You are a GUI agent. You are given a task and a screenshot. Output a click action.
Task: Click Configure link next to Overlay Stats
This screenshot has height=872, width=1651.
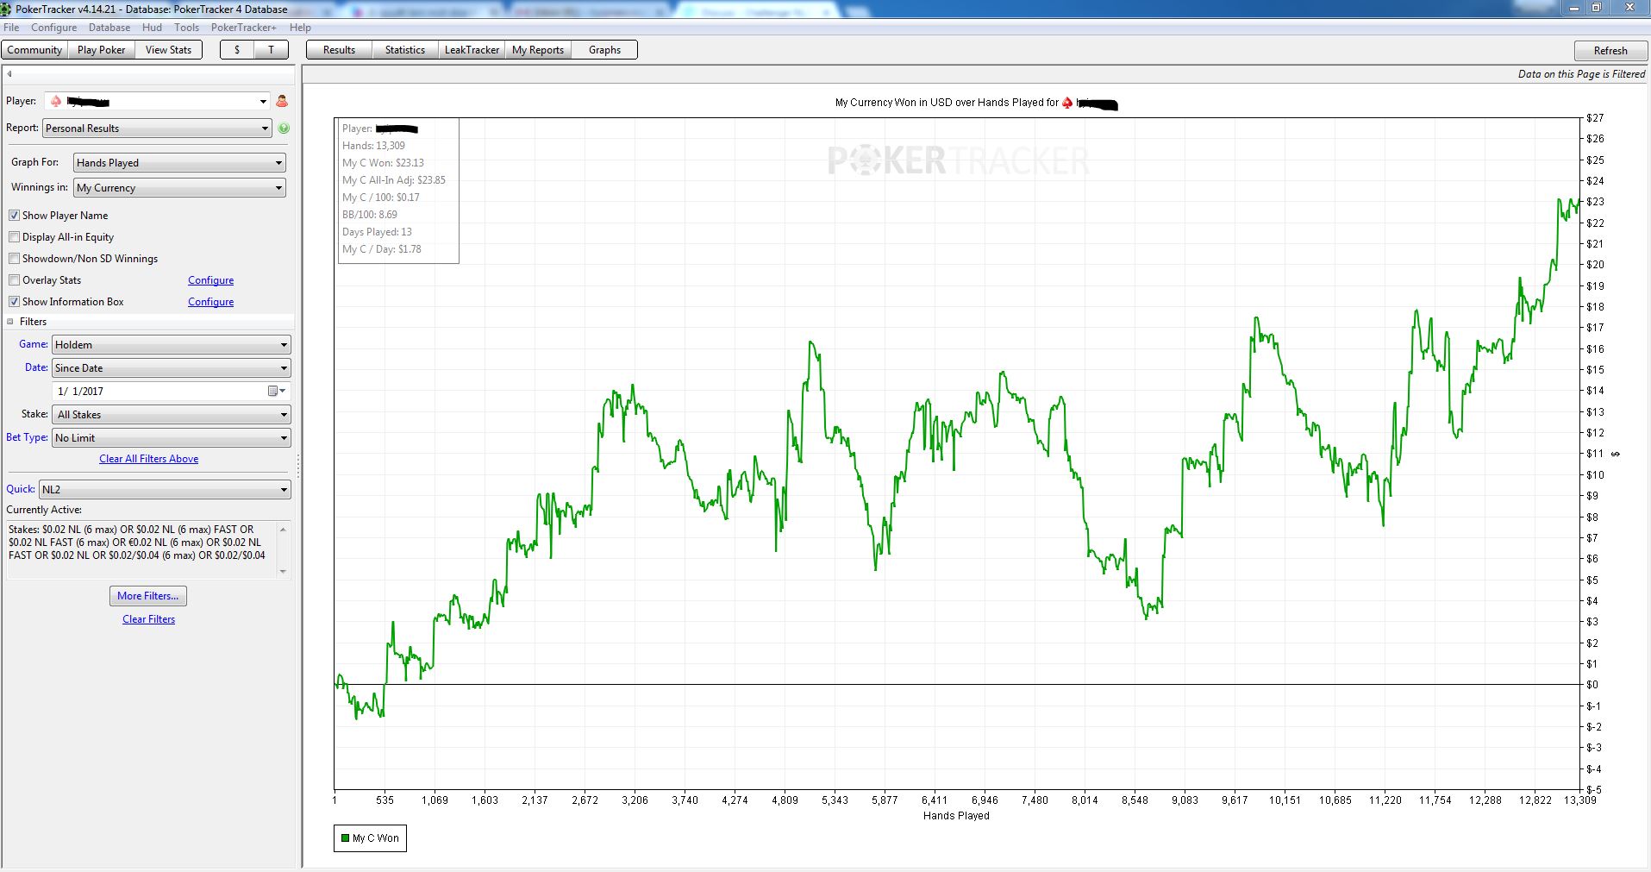coord(210,280)
